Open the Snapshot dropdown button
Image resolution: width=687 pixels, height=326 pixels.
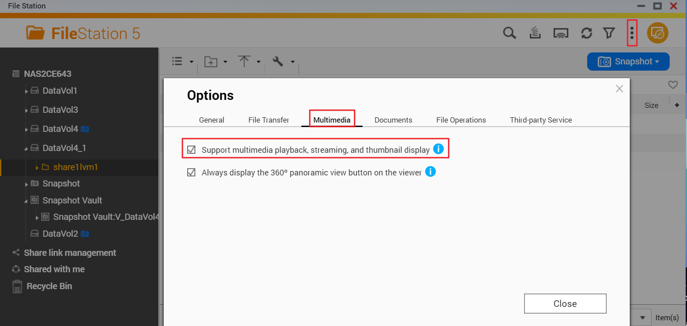(628, 62)
